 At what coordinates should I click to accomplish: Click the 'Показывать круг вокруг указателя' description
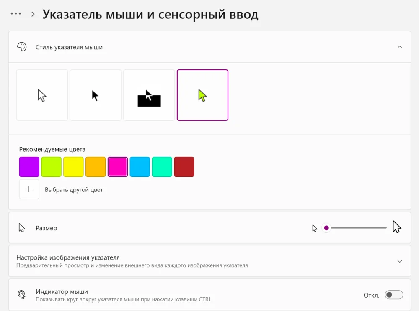click(124, 299)
